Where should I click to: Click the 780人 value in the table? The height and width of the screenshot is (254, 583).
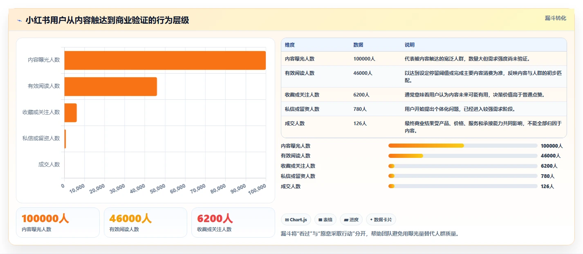[360, 109]
